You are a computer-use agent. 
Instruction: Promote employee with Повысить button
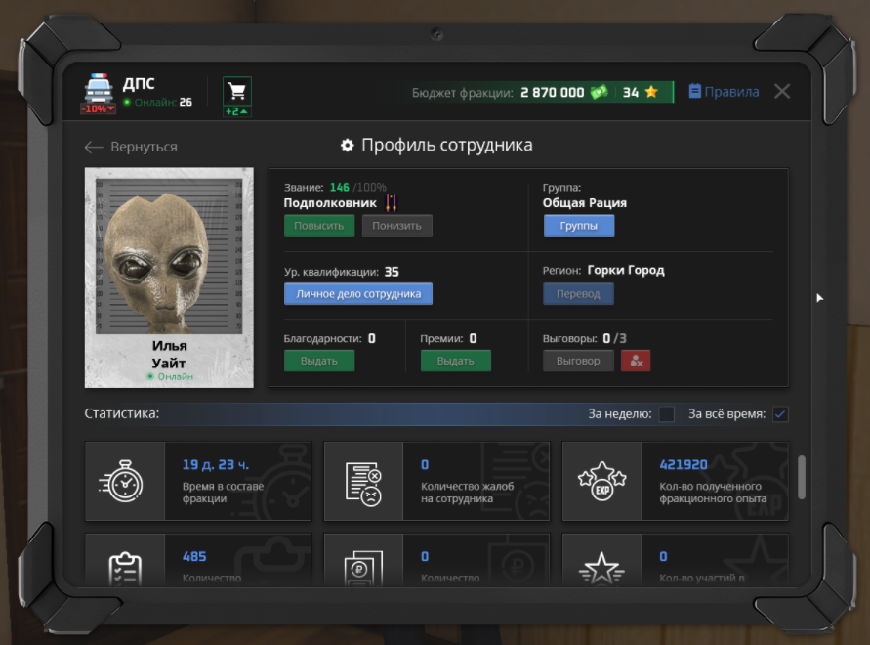pyautogui.click(x=319, y=226)
